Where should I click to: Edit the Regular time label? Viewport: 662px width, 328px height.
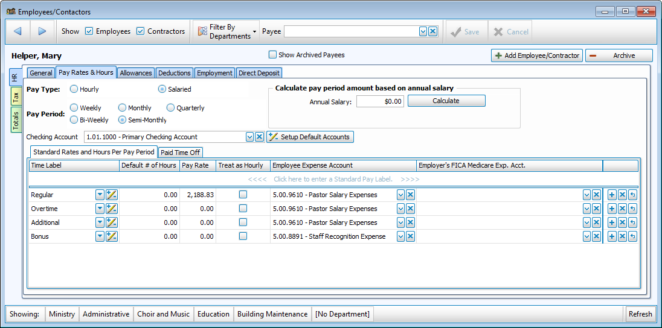pos(111,195)
